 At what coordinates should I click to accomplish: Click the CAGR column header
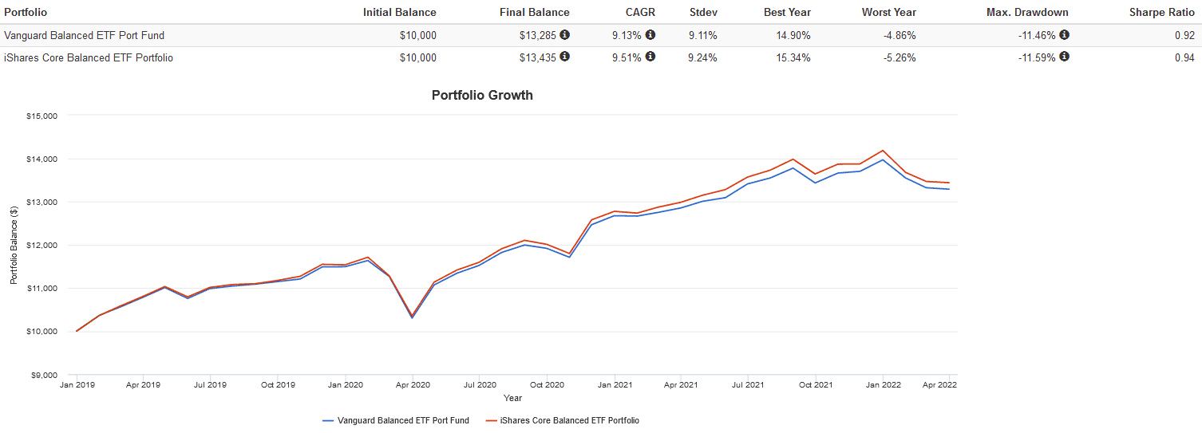[x=639, y=13]
